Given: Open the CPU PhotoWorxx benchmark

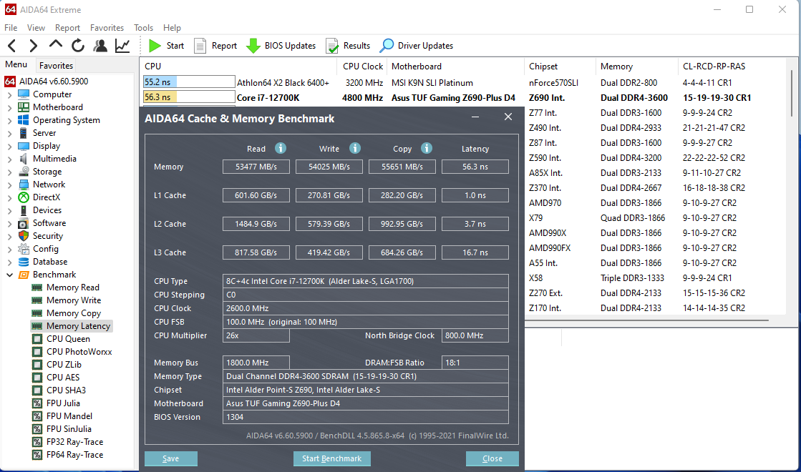Looking at the screenshot, I should pyautogui.click(x=79, y=352).
